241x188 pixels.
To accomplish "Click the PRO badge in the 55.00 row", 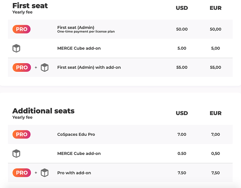I will [x=21, y=68].
